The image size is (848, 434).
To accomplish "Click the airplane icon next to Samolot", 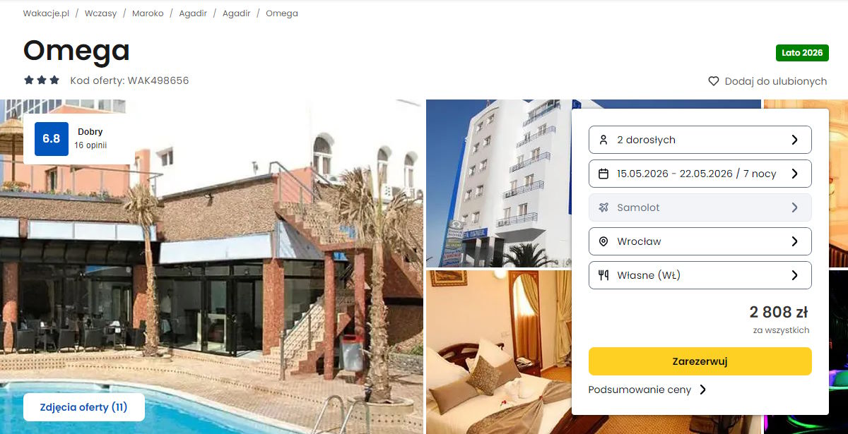I will [603, 207].
